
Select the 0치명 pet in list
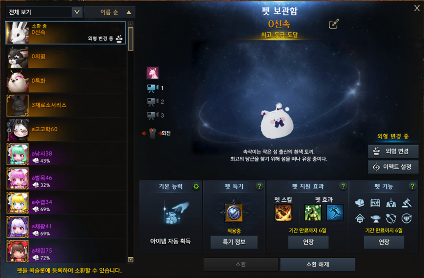point(65,57)
